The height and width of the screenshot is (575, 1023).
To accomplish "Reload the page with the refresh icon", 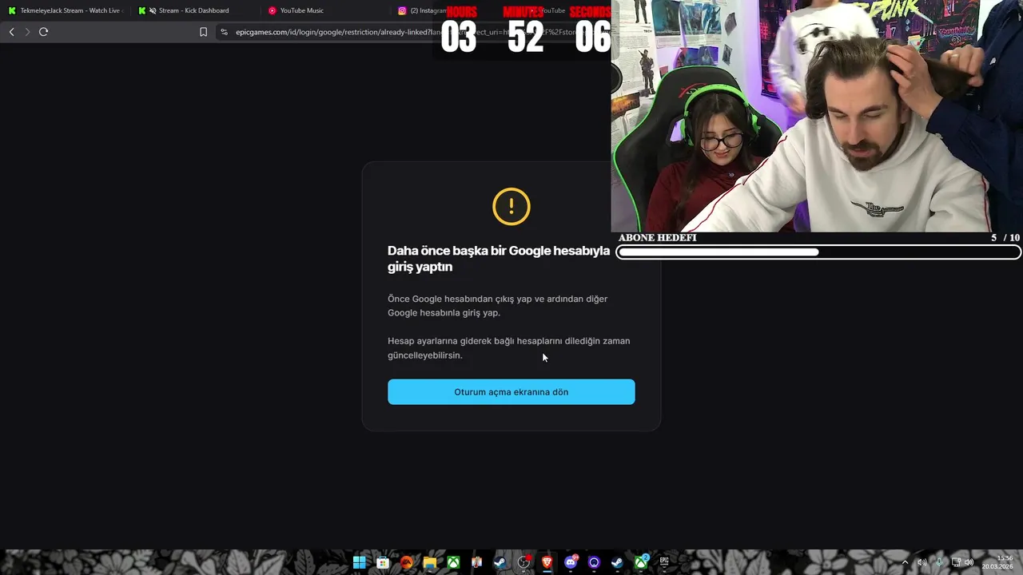I will (43, 32).
